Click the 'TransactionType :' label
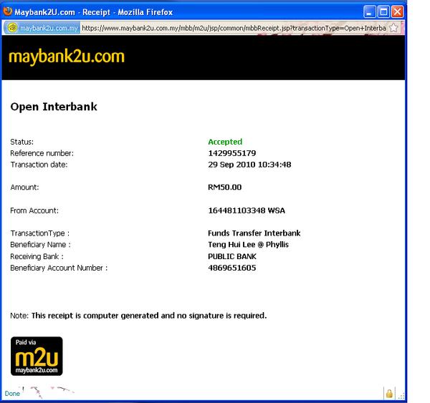 [x=39, y=233]
